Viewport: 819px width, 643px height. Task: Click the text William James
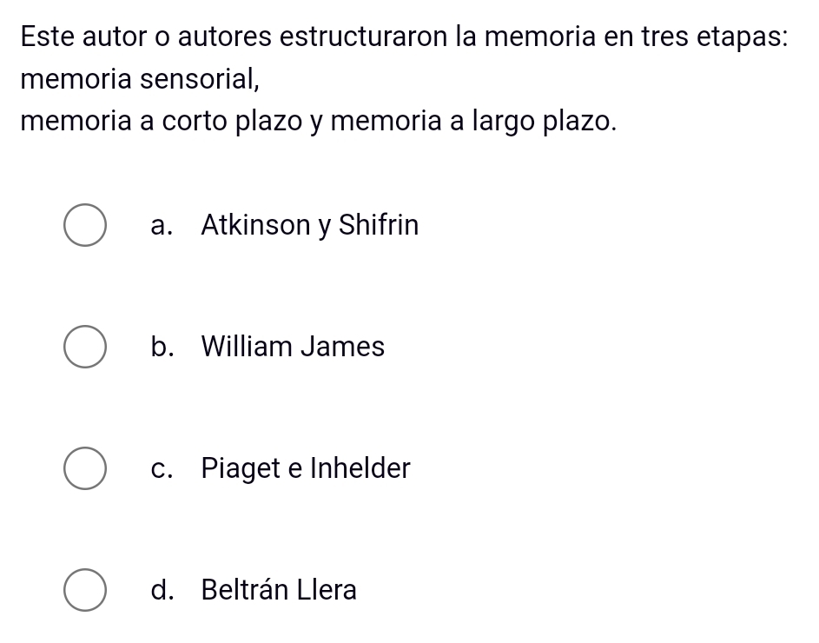click(292, 347)
